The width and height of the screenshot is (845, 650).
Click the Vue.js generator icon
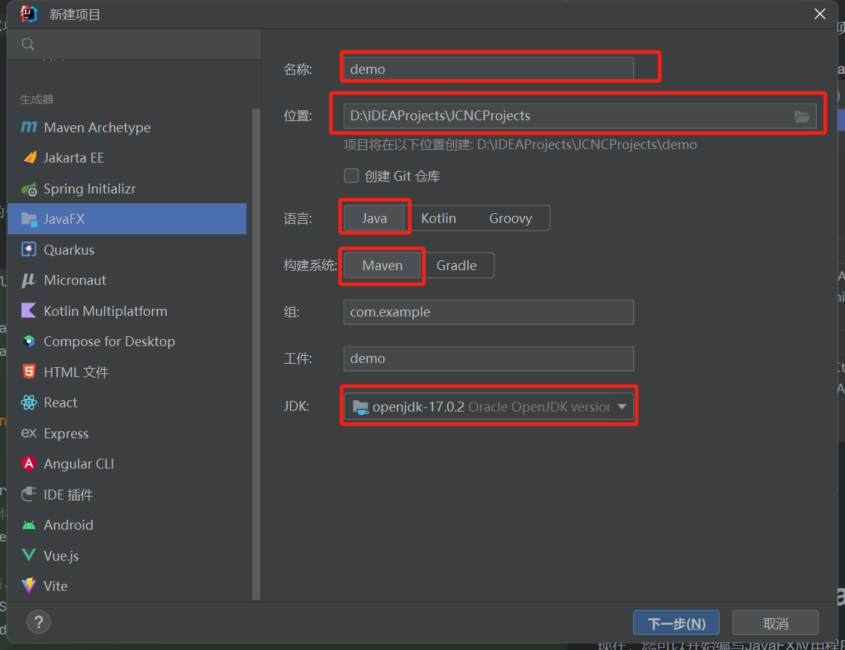pyautogui.click(x=29, y=556)
